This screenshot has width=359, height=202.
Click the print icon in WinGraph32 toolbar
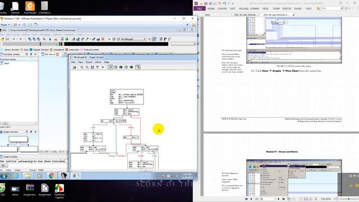[74, 67]
